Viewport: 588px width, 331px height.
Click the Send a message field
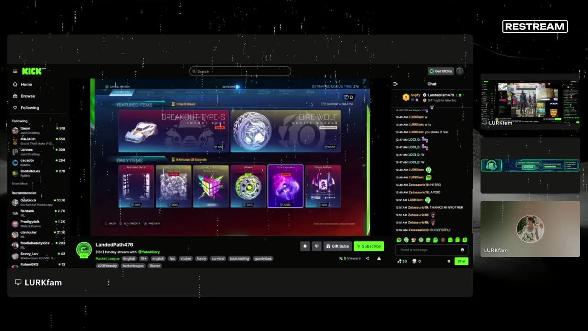tap(432, 250)
